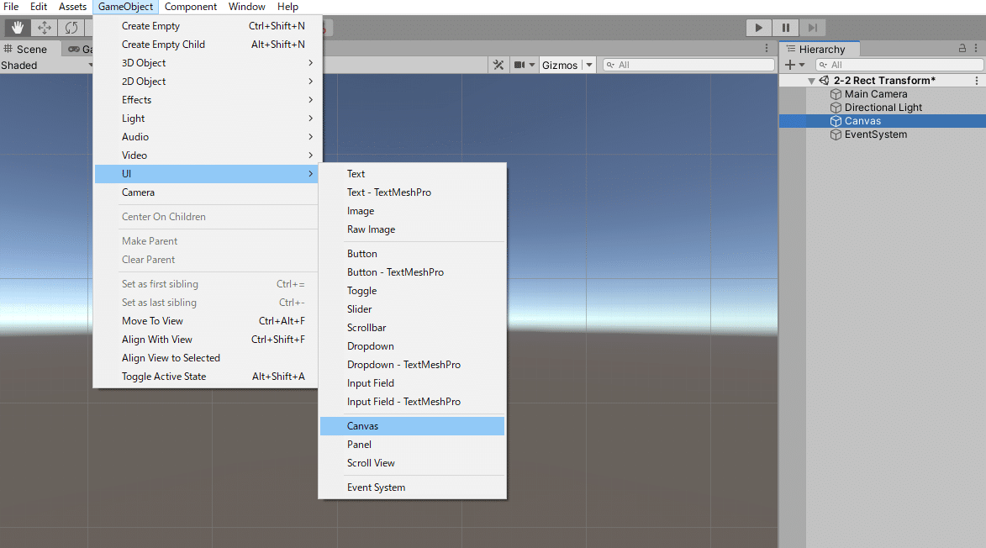Choose Align With View
The width and height of the screenshot is (986, 548).
[206, 340]
